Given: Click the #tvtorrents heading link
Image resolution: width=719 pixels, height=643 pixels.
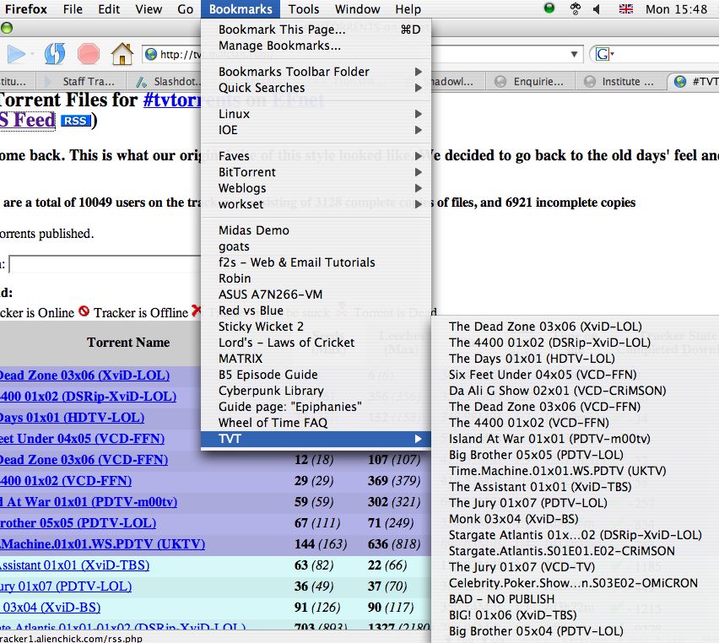Looking at the screenshot, I should (172, 100).
